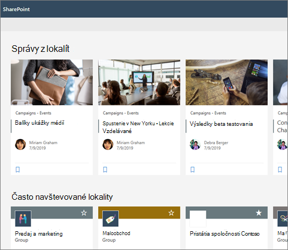Click bookmark icon on the partially visible fourth news card

[x=280, y=169]
